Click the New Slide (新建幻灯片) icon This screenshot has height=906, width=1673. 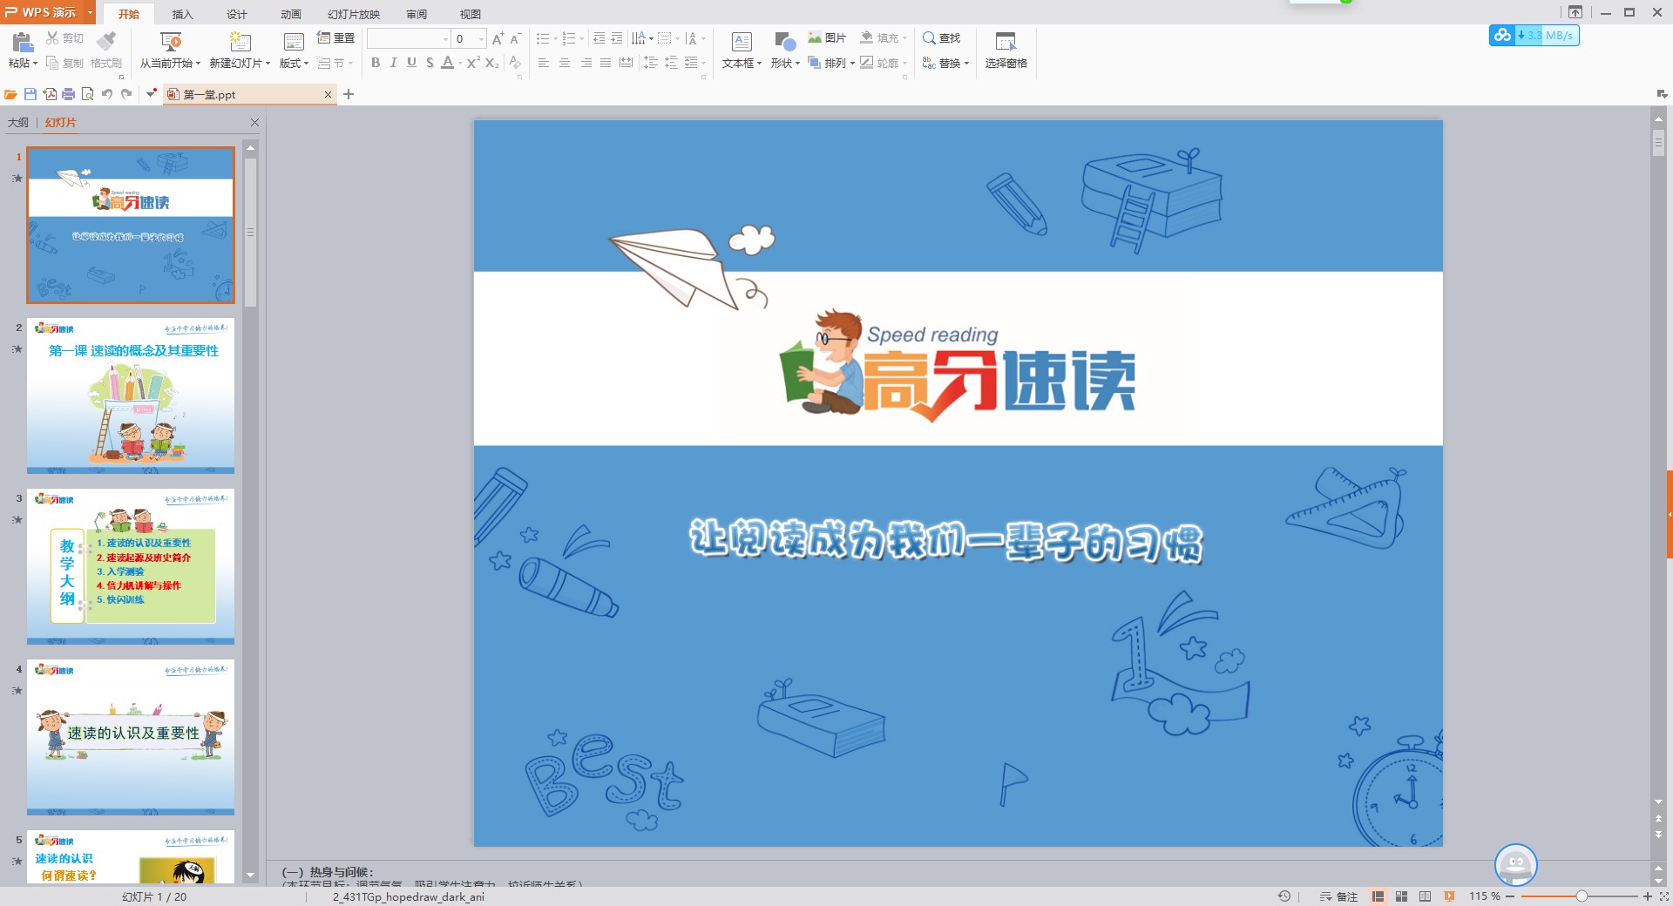pyautogui.click(x=240, y=42)
